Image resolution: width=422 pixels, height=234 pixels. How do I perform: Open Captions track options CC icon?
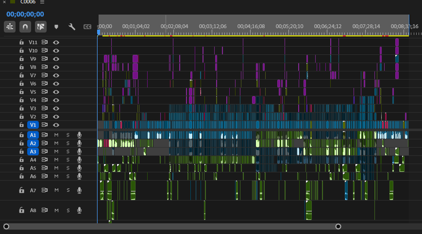pyautogui.click(x=87, y=27)
